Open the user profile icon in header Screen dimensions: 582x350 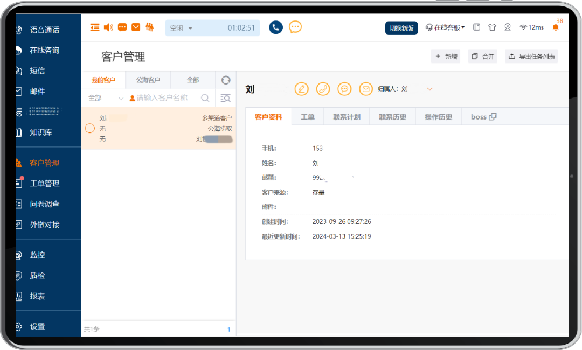(x=508, y=27)
